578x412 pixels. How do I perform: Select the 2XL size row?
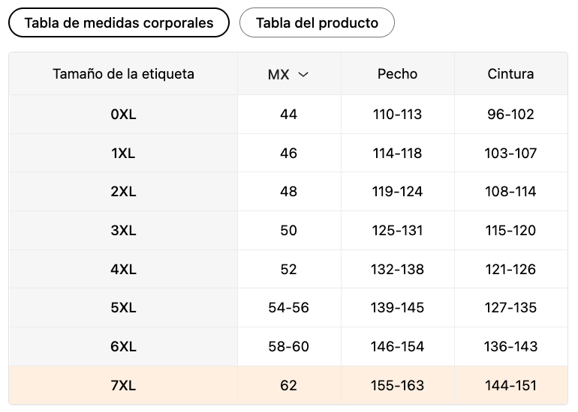[123, 192]
